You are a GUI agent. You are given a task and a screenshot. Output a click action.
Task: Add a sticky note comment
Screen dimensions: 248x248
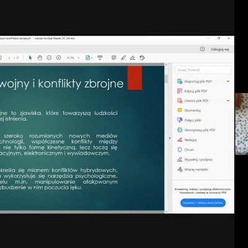point(113,58)
